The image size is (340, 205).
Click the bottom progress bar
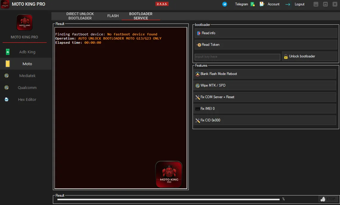pos(169,199)
